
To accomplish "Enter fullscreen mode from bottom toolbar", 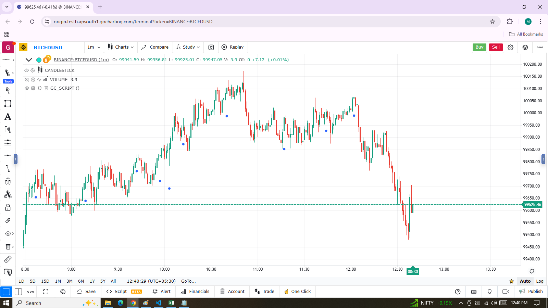I will pyautogui.click(x=46, y=292).
